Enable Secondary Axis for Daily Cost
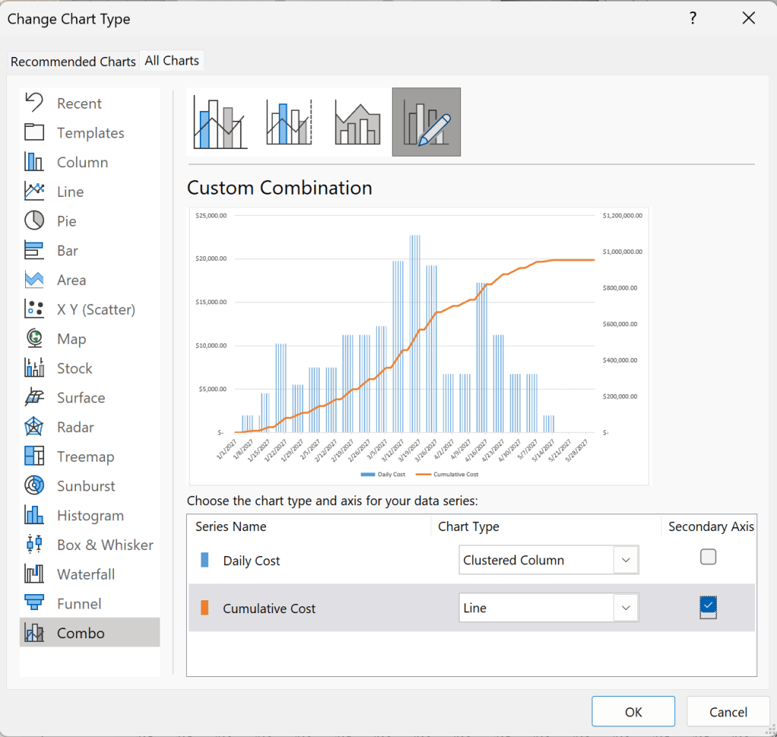The width and height of the screenshot is (777, 737). tap(708, 557)
